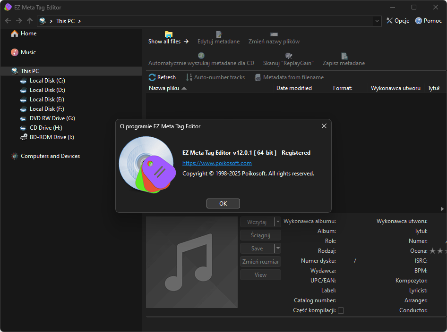The image size is (447, 332).
Task: Open BD-ROM Drive (I:)
Action: (47, 137)
